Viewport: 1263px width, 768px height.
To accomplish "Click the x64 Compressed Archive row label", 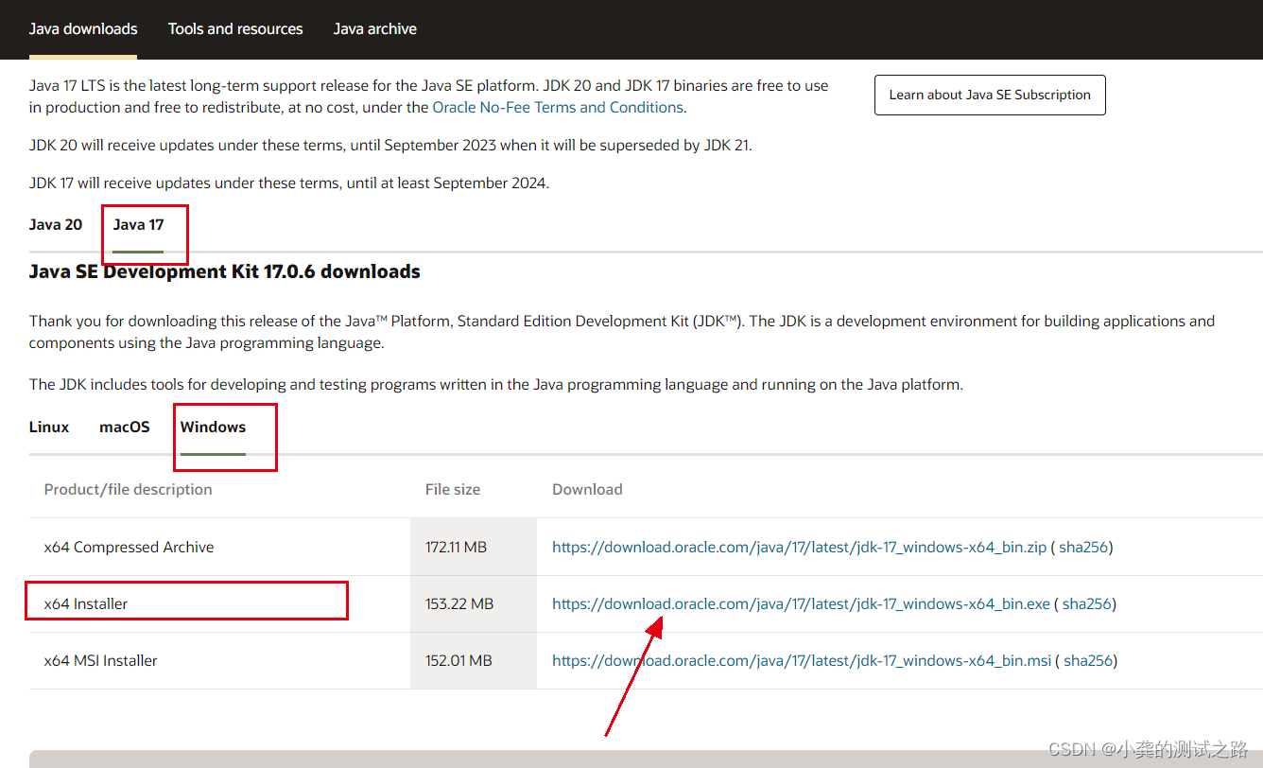I will (129, 547).
